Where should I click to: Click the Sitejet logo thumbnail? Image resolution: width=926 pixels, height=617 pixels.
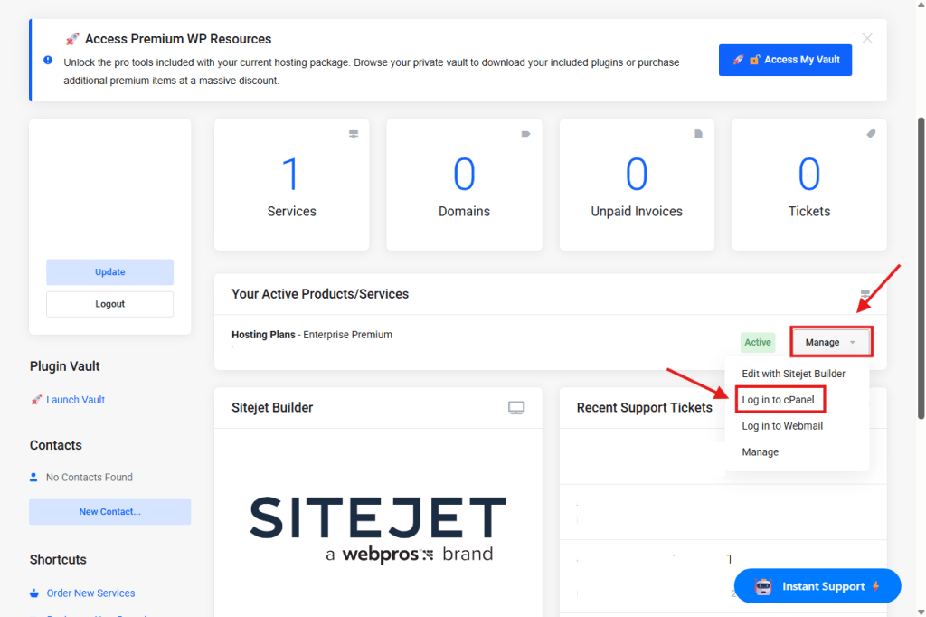tap(378, 528)
